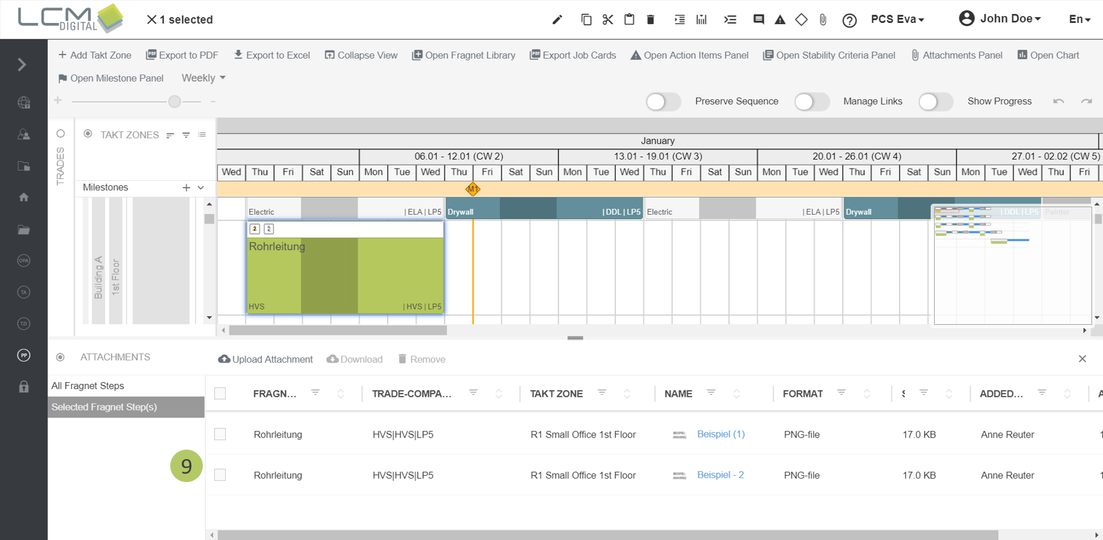
Task: Click the M1 milestone marker on timeline
Action: [x=472, y=189]
